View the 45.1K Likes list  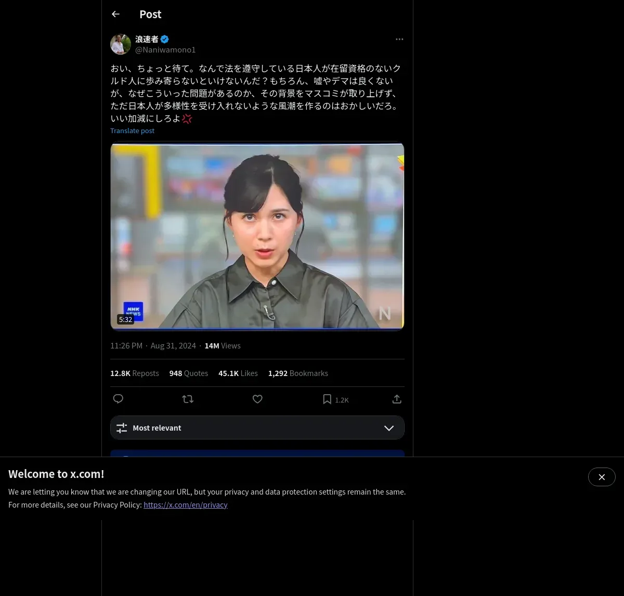[x=238, y=373]
